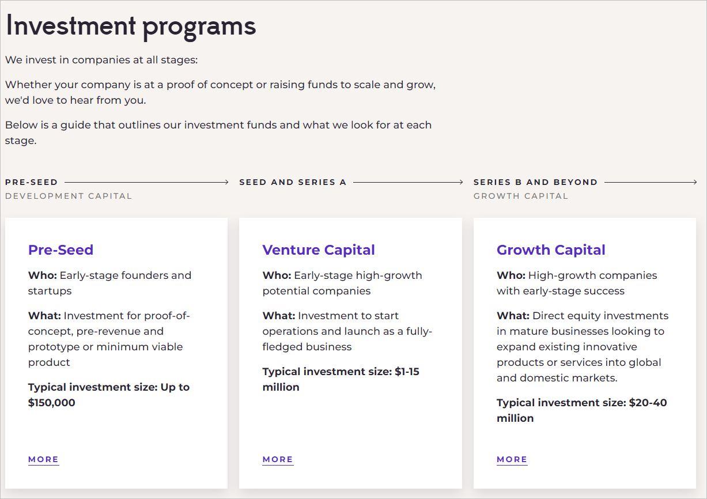Open the MORE link under Venture Capital
The height and width of the screenshot is (499, 707).
tap(278, 459)
